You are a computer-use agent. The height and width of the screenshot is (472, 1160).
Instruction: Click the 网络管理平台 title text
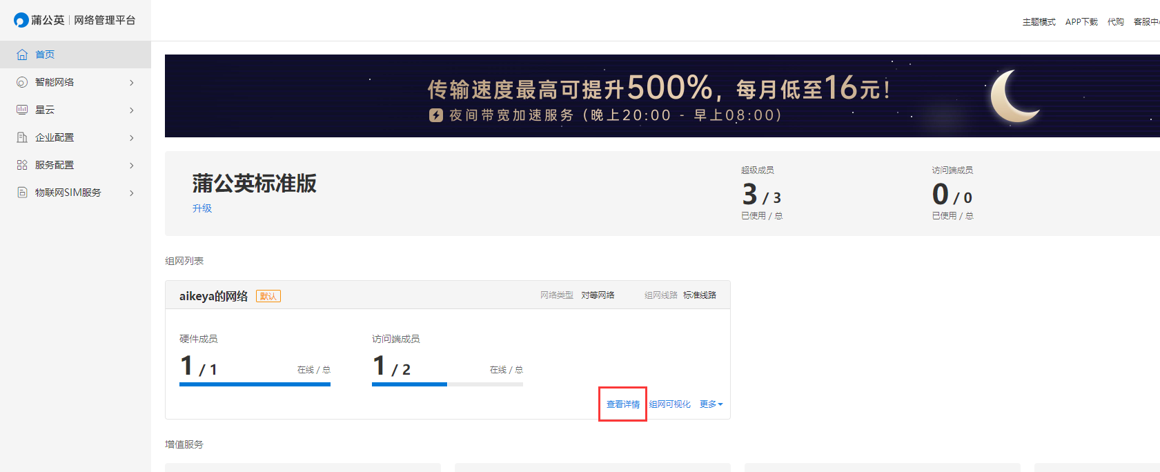tap(105, 20)
